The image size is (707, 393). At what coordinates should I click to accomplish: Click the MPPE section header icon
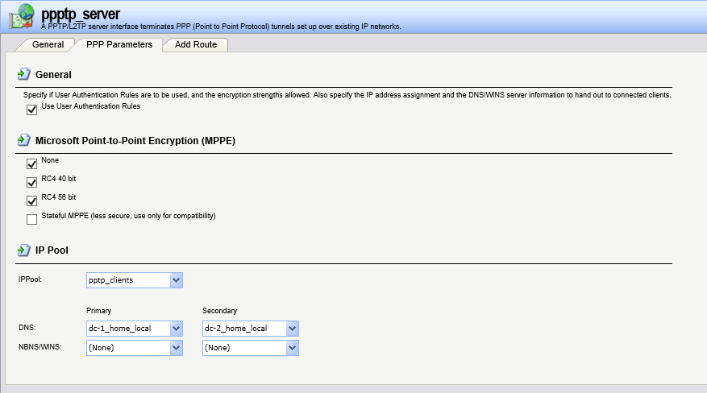24,141
